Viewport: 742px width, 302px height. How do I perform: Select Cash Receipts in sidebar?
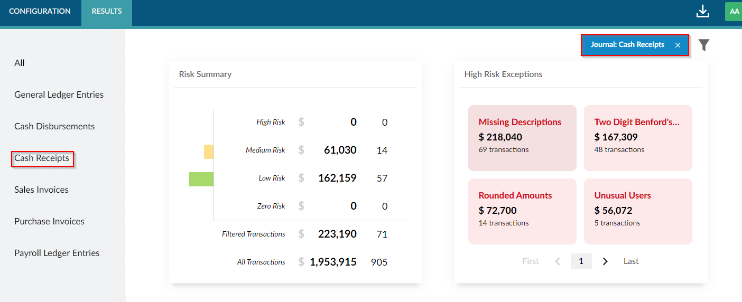coord(42,158)
